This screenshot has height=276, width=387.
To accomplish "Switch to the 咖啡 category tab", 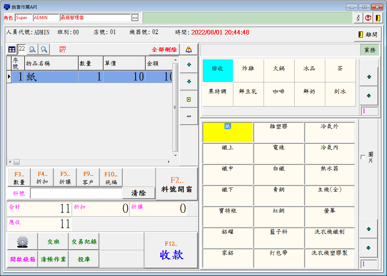I will click(279, 92).
